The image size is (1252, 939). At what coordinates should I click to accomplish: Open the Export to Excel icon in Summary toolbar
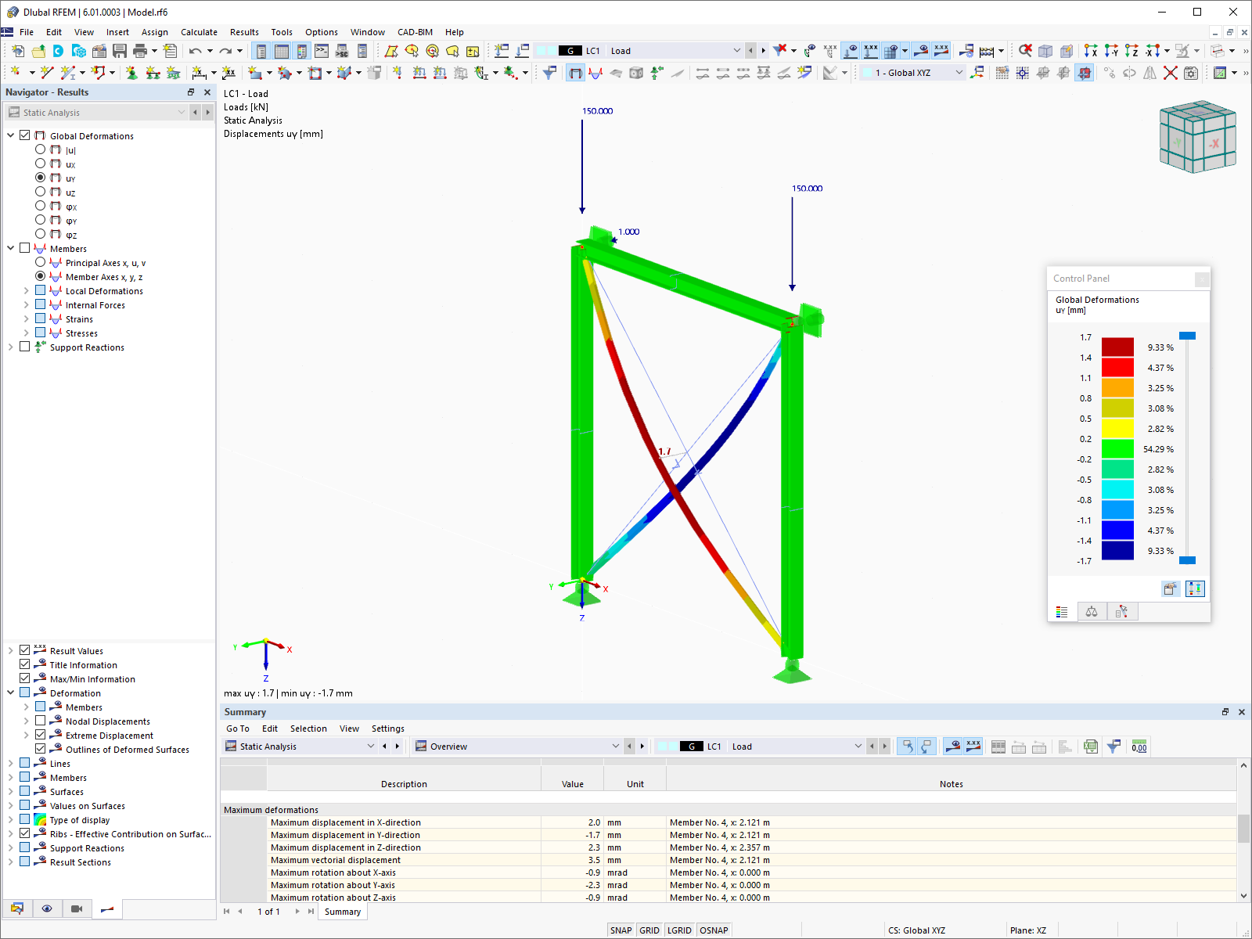coord(1090,746)
